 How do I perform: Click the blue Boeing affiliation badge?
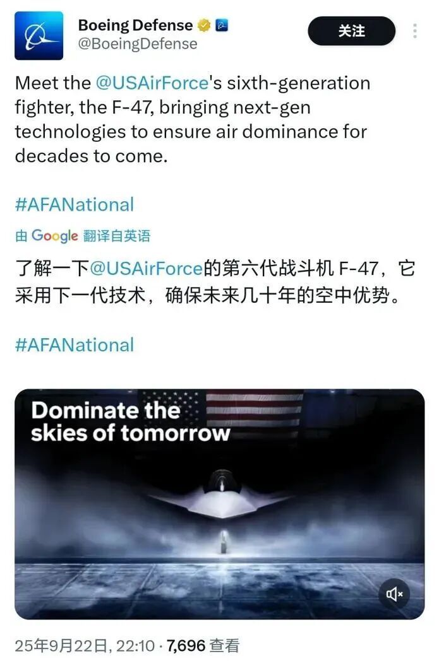[222, 26]
